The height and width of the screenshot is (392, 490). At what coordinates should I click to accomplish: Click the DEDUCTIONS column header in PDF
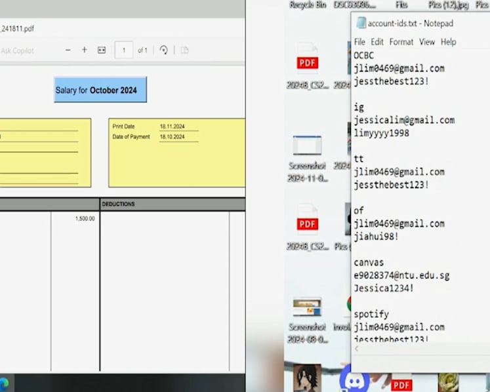[118, 204]
